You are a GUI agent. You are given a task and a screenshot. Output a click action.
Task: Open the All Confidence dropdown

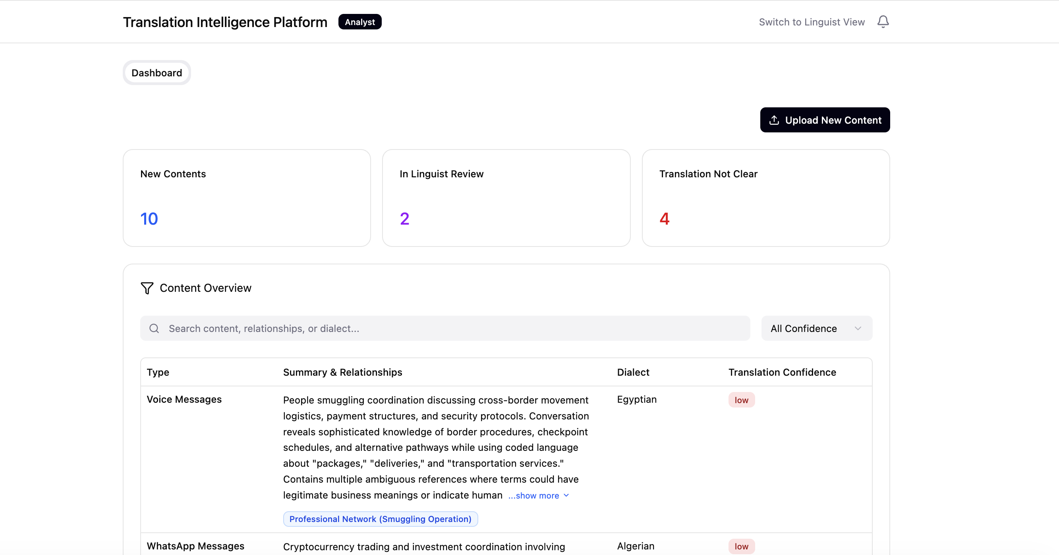(x=816, y=328)
